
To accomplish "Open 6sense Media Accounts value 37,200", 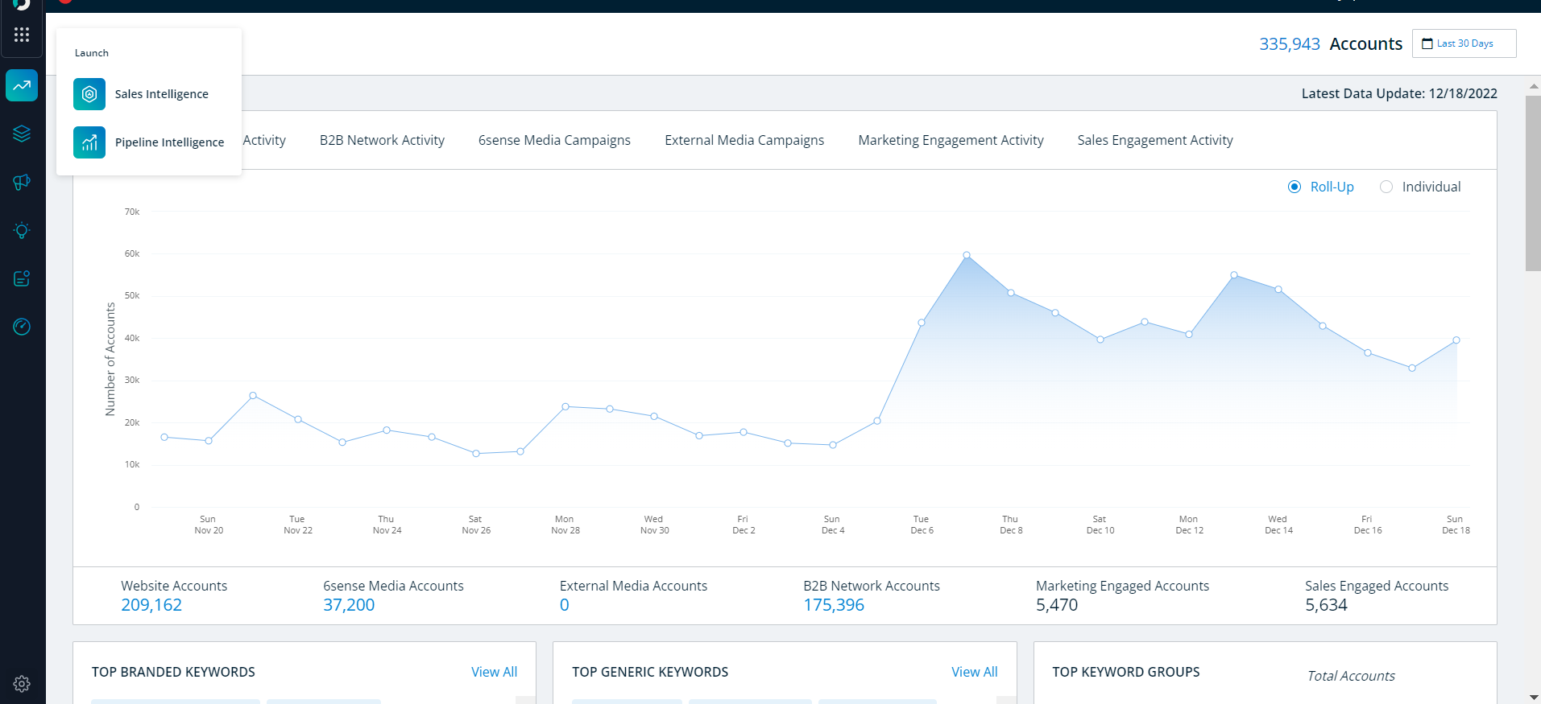I will (x=349, y=605).
